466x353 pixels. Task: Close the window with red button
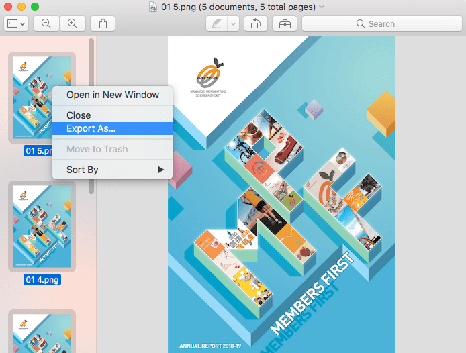point(8,7)
